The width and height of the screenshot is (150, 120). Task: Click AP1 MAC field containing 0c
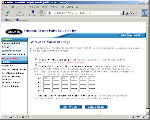(56, 78)
